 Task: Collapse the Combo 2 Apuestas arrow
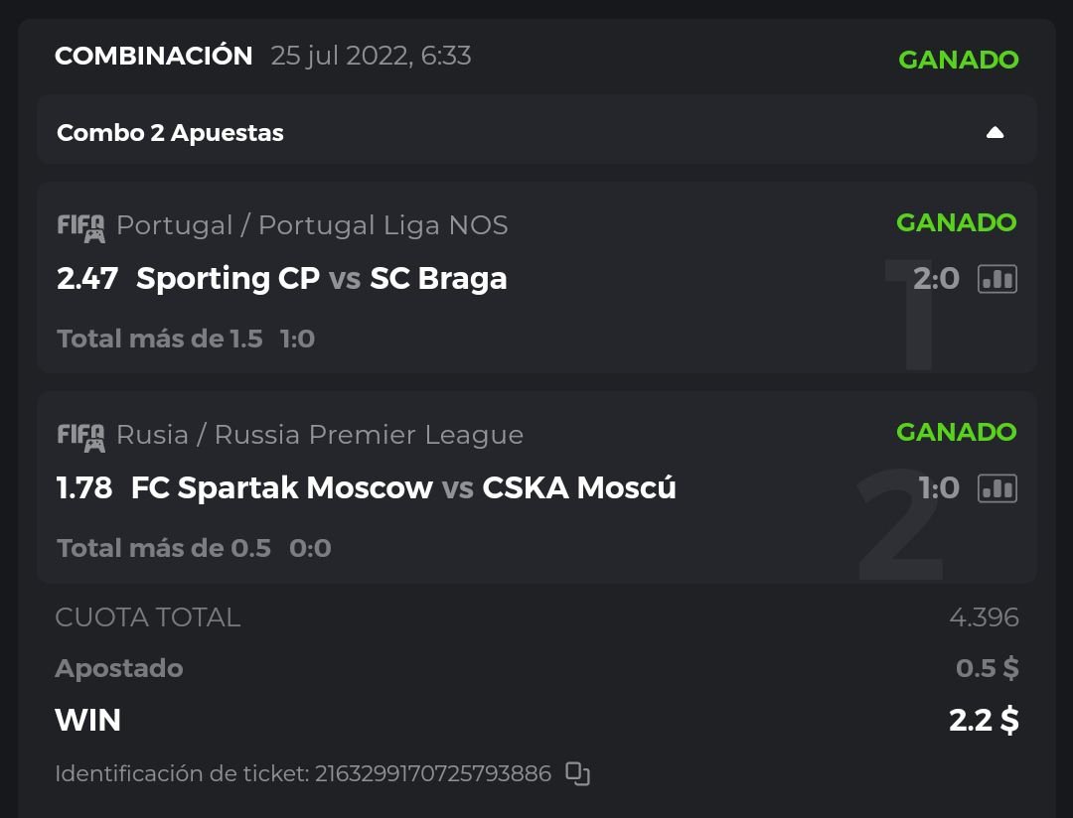(995, 133)
